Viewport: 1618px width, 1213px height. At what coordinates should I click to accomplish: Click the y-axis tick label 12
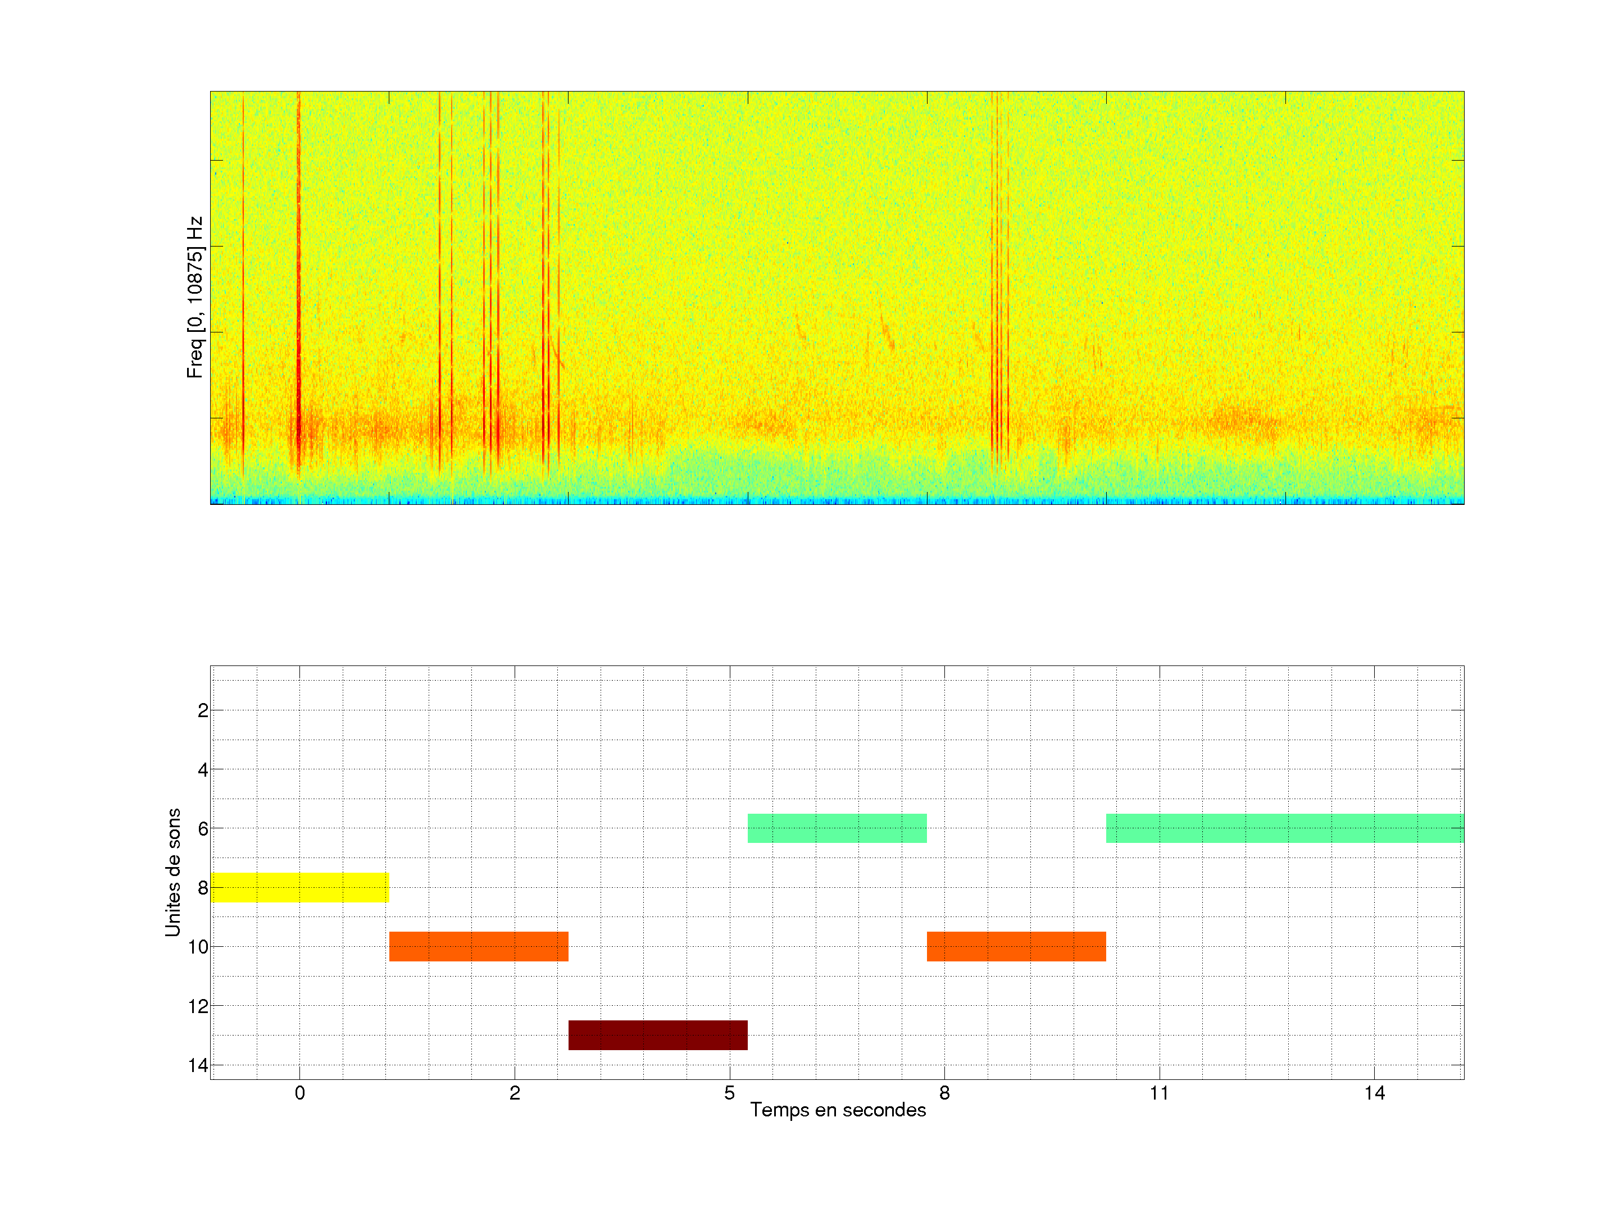[198, 1006]
